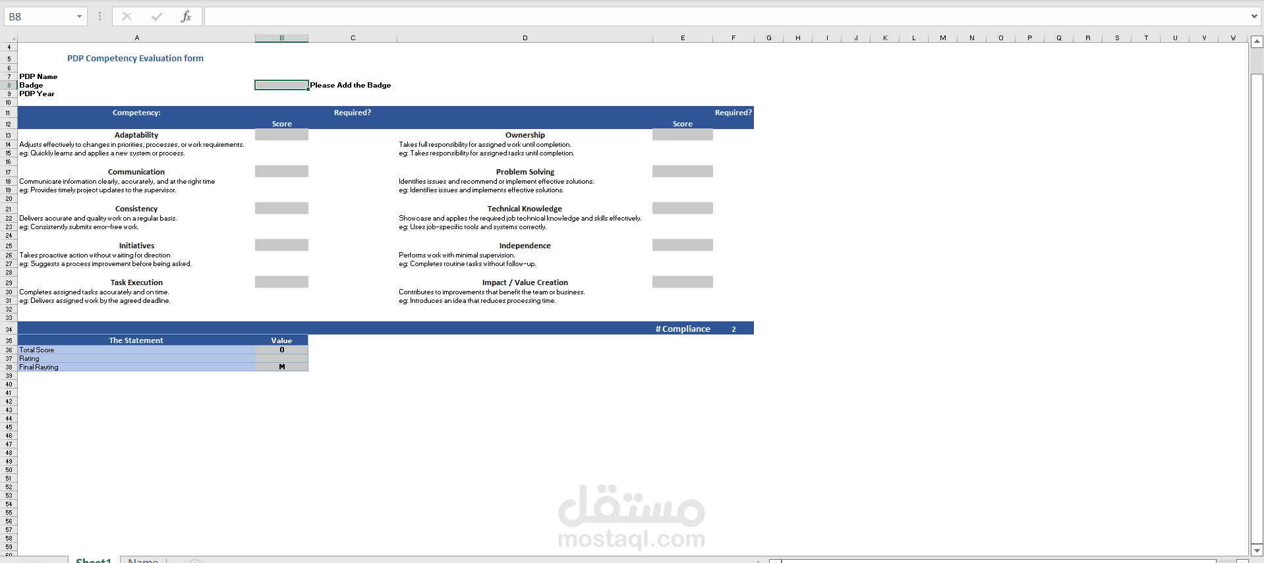1264x563 pixels.
Task: Click the 'Task Execution' heading
Action: pyautogui.click(x=136, y=282)
